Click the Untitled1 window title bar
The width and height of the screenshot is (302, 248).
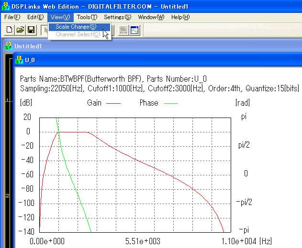pos(152,46)
